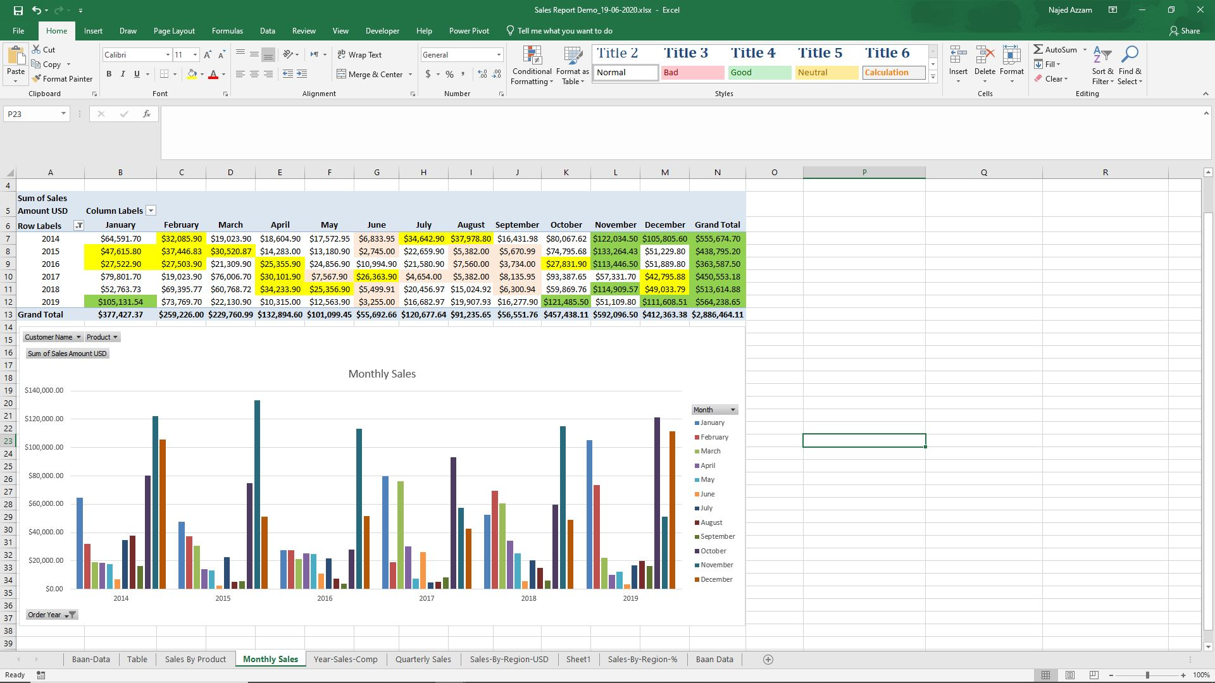1215x683 pixels.
Task: Toggle Italic formatting
Action: click(123, 74)
